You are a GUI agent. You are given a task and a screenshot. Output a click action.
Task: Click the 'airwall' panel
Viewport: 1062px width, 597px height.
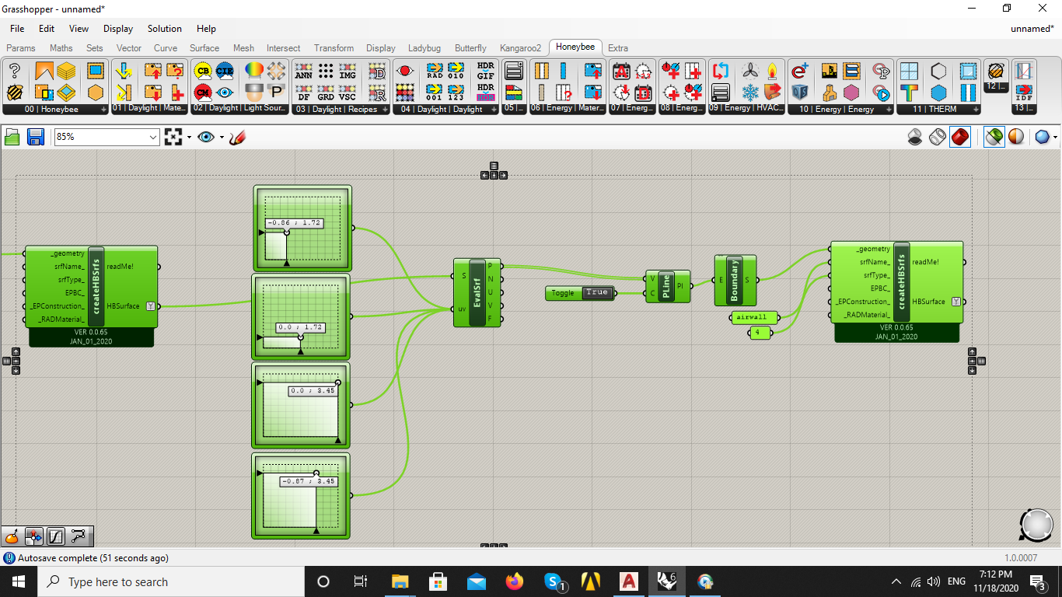[x=753, y=317]
